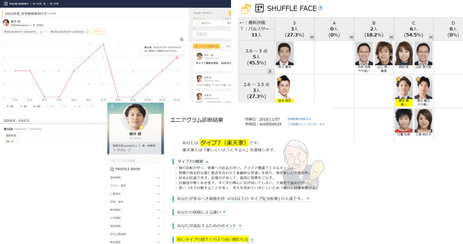Viewport: 463px width, 244px height.
Task: Click the この結果のリンクをコピーする link
Action: [306, 124]
